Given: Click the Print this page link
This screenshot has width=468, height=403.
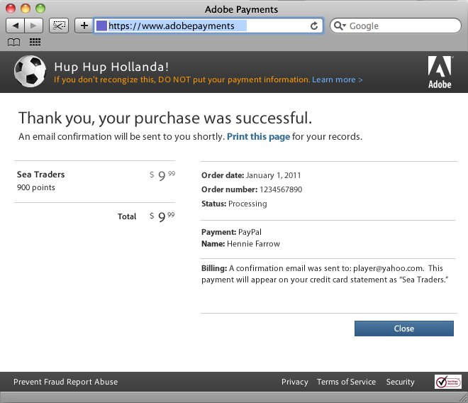Looking at the screenshot, I should click(258, 136).
